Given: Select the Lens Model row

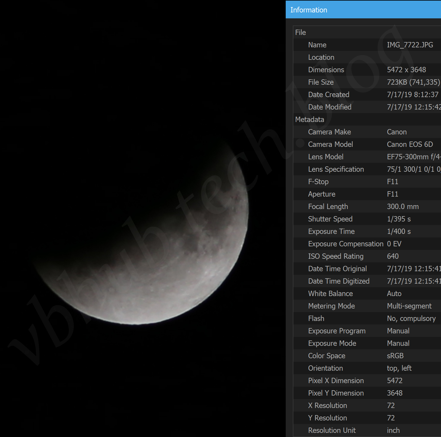Looking at the screenshot, I should click(367, 157).
